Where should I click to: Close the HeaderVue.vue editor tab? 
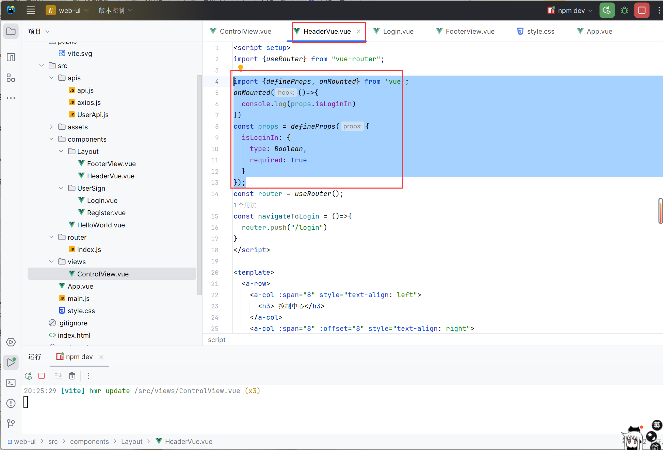359,31
